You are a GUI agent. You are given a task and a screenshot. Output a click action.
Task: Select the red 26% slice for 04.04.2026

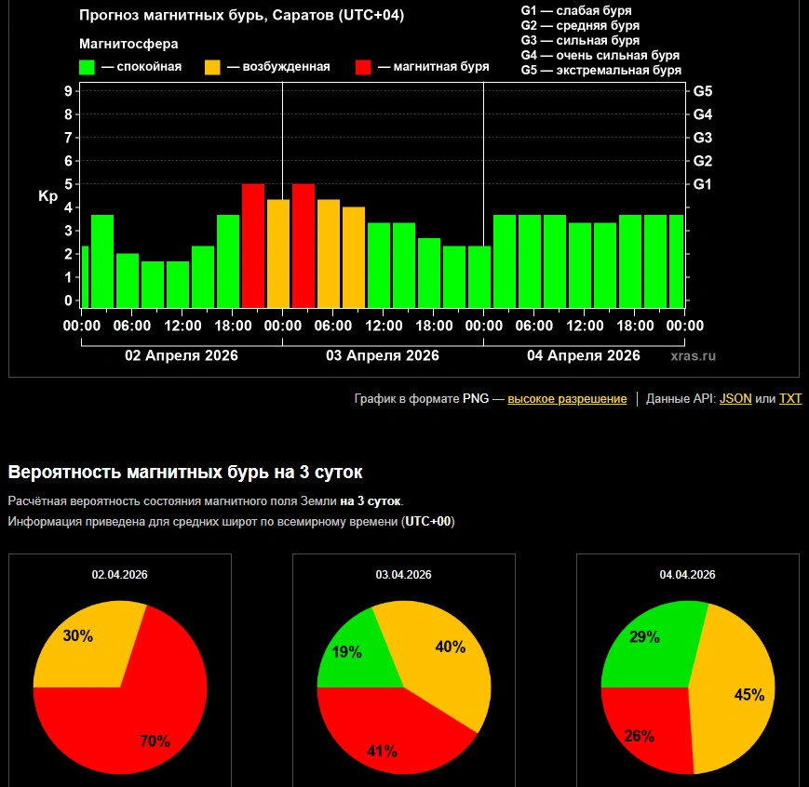pyautogui.click(x=642, y=730)
